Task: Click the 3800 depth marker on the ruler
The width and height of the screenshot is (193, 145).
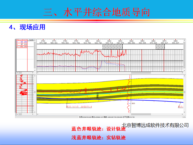Action: point(87,41)
